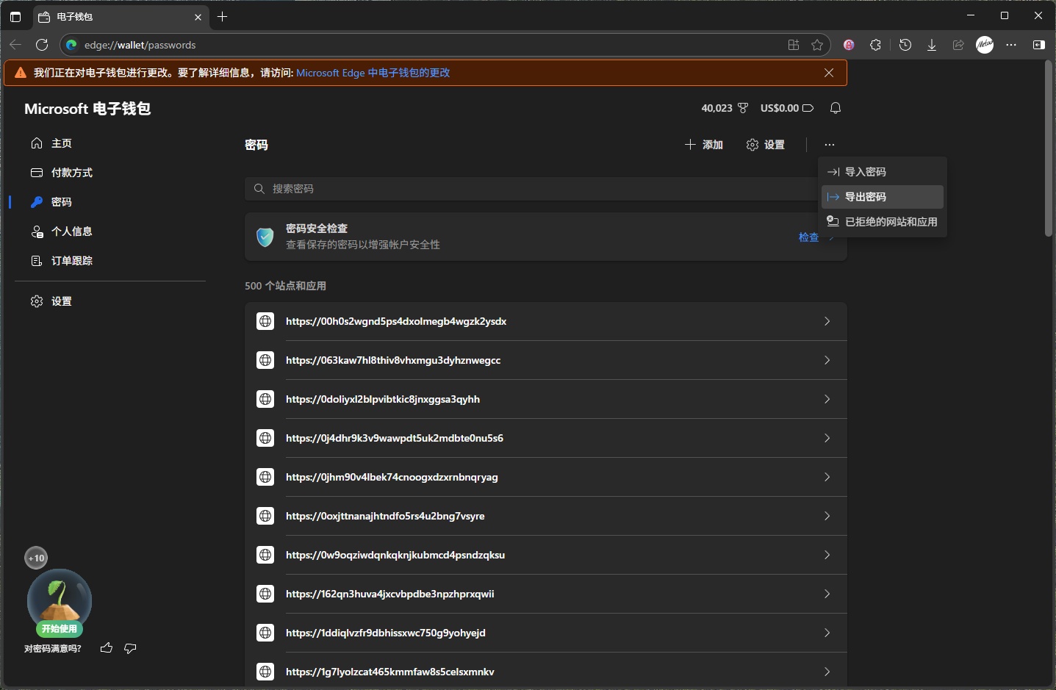Choose 导出密码 from the open menu
The height and width of the screenshot is (690, 1056).
[866, 196]
